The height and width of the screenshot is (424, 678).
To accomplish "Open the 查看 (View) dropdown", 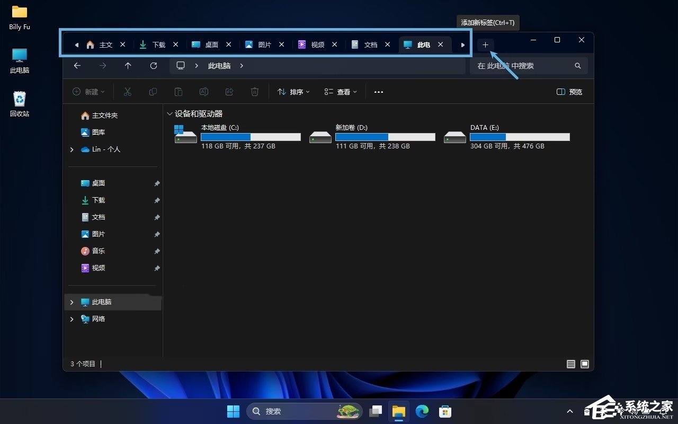I will pyautogui.click(x=341, y=92).
